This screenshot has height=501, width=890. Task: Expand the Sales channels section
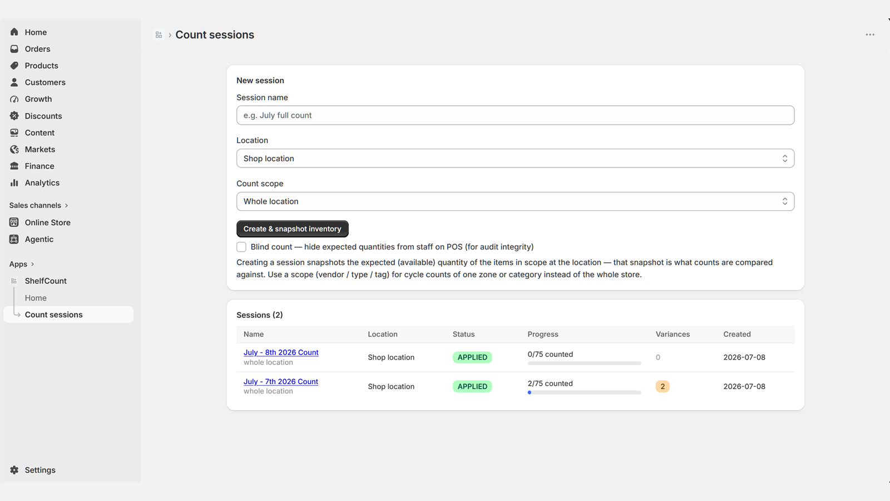(38, 205)
